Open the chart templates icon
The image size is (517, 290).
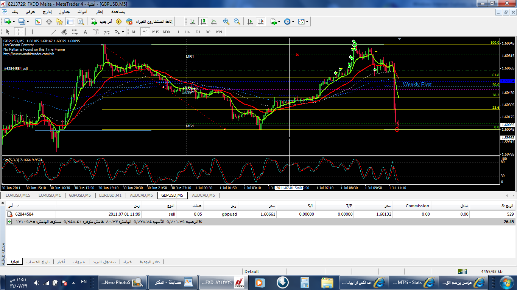click(301, 22)
